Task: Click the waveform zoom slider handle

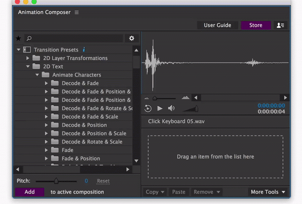Action: pyautogui.click(x=155, y=98)
